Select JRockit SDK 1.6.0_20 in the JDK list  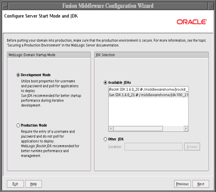point(148,90)
